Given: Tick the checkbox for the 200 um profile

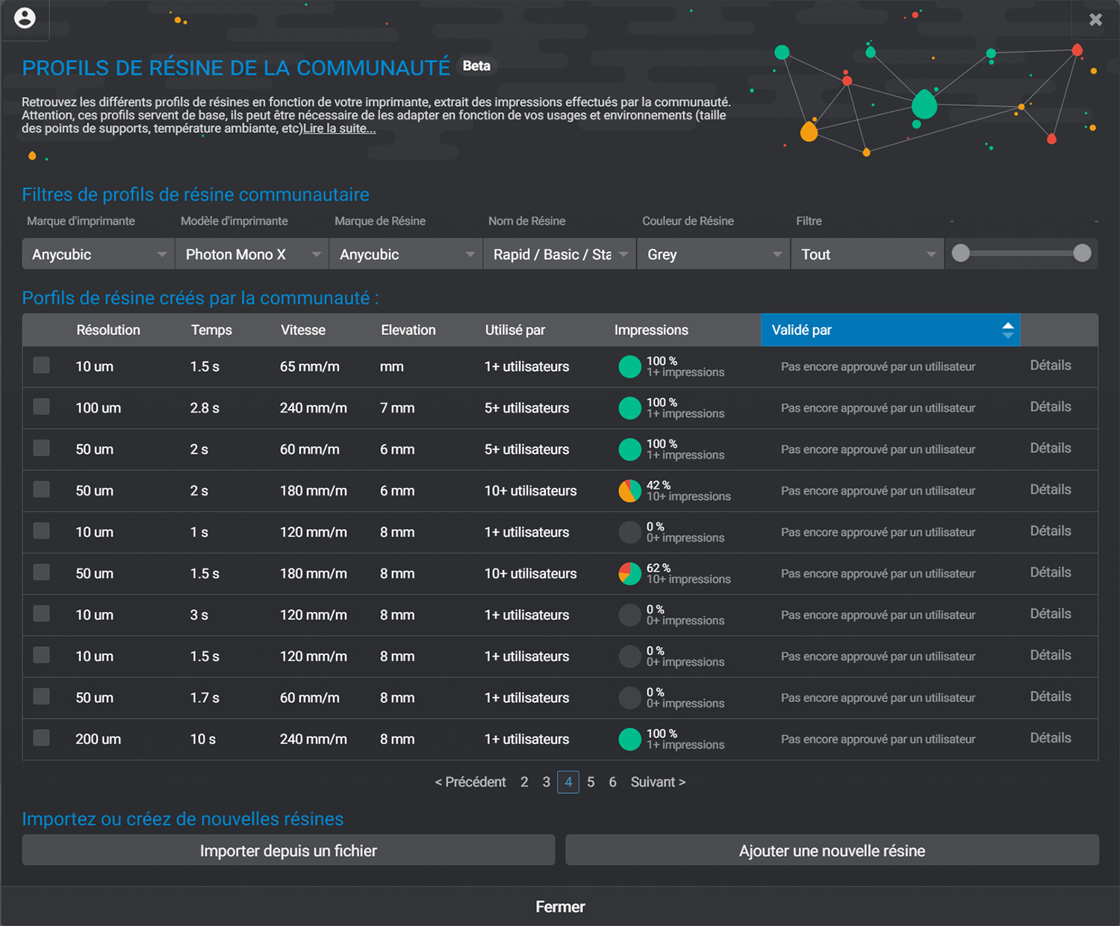Looking at the screenshot, I should pyautogui.click(x=42, y=738).
